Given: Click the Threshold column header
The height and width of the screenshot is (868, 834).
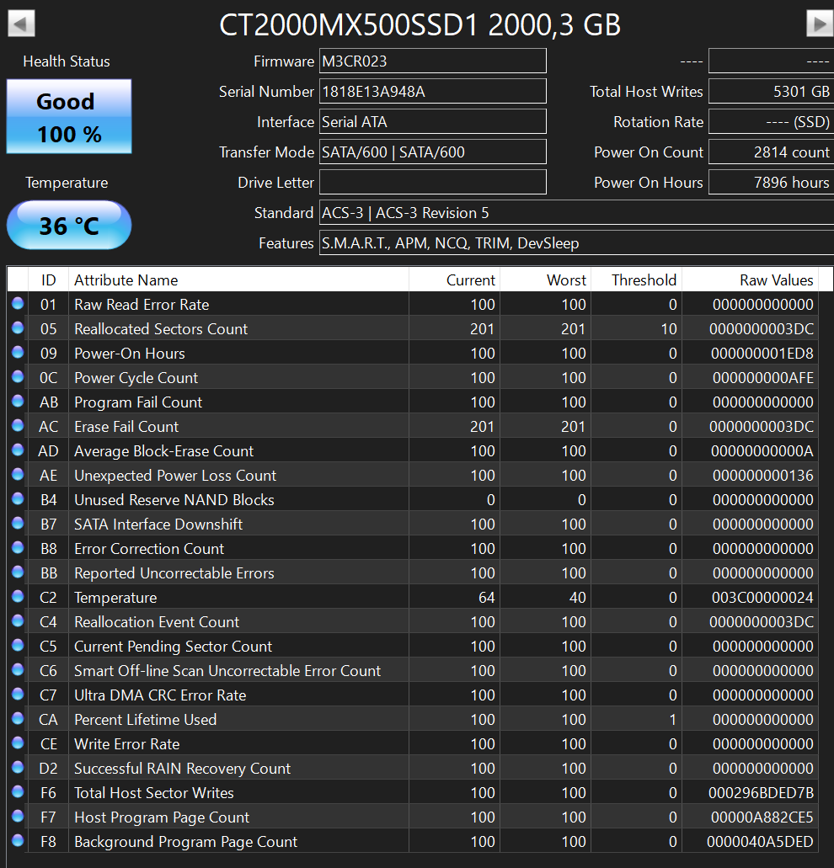Looking at the screenshot, I should pyautogui.click(x=636, y=280).
